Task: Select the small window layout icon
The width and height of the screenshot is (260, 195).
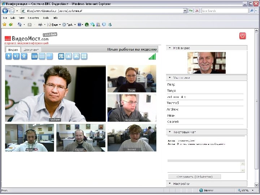Action: pyautogui.click(x=49, y=56)
